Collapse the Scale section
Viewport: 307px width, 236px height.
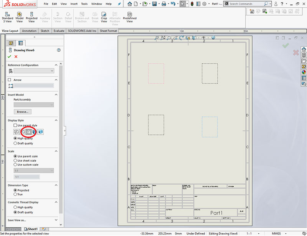56,151
